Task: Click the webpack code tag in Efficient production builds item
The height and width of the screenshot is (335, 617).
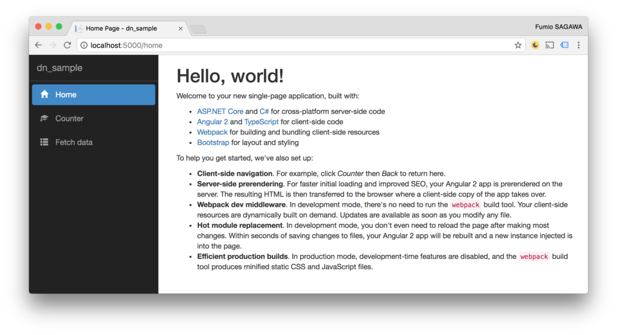Action: pos(534,257)
